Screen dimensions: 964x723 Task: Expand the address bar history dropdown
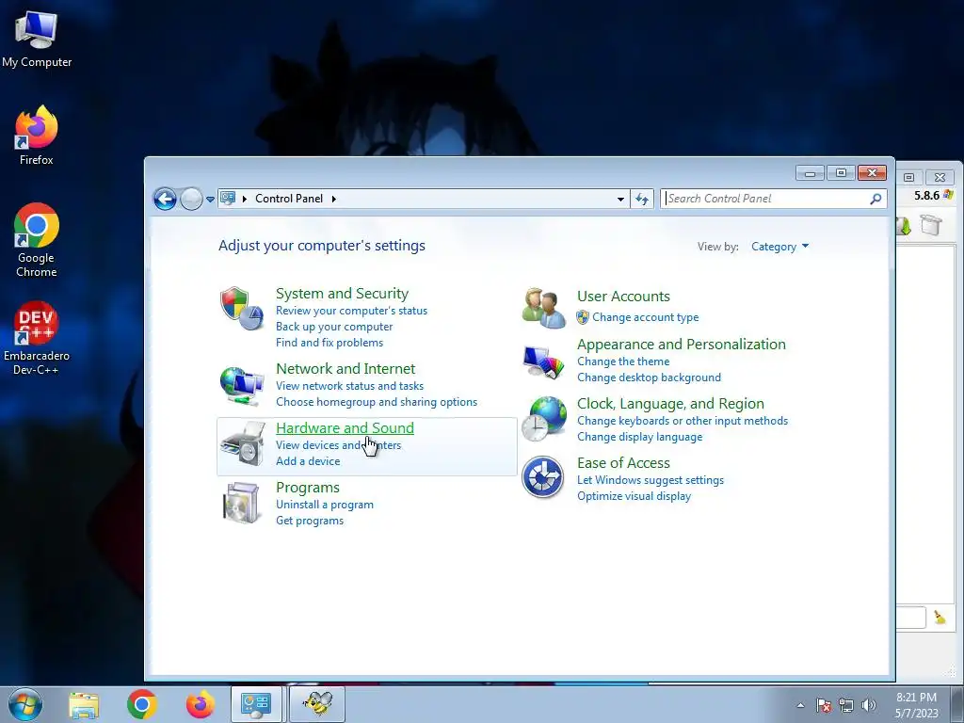pyautogui.click(x=620, y=199)
